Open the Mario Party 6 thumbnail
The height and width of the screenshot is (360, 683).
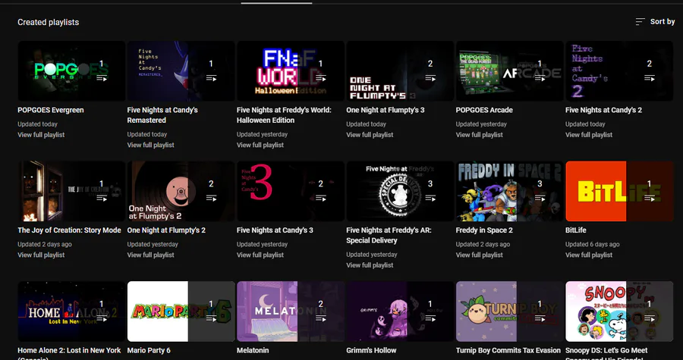[181, 311]
